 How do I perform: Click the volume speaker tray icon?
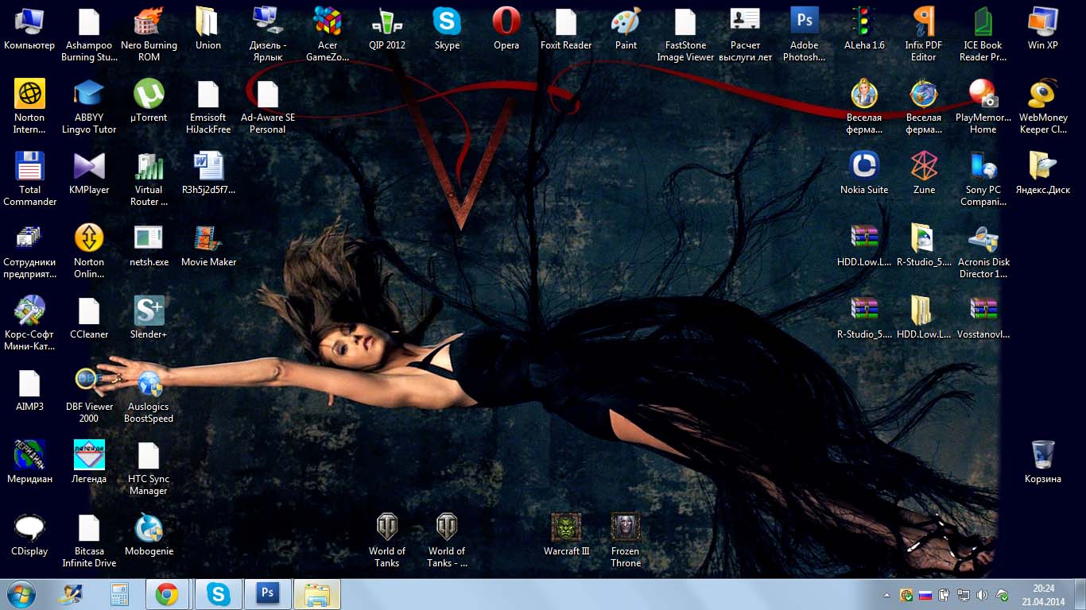pyautogui.click(x=982, y=595)
